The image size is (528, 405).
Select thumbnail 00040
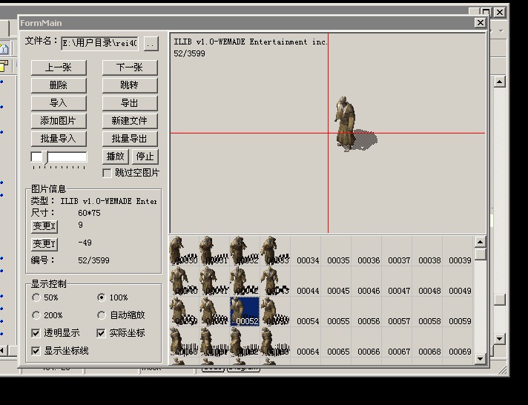click(184, 281)
